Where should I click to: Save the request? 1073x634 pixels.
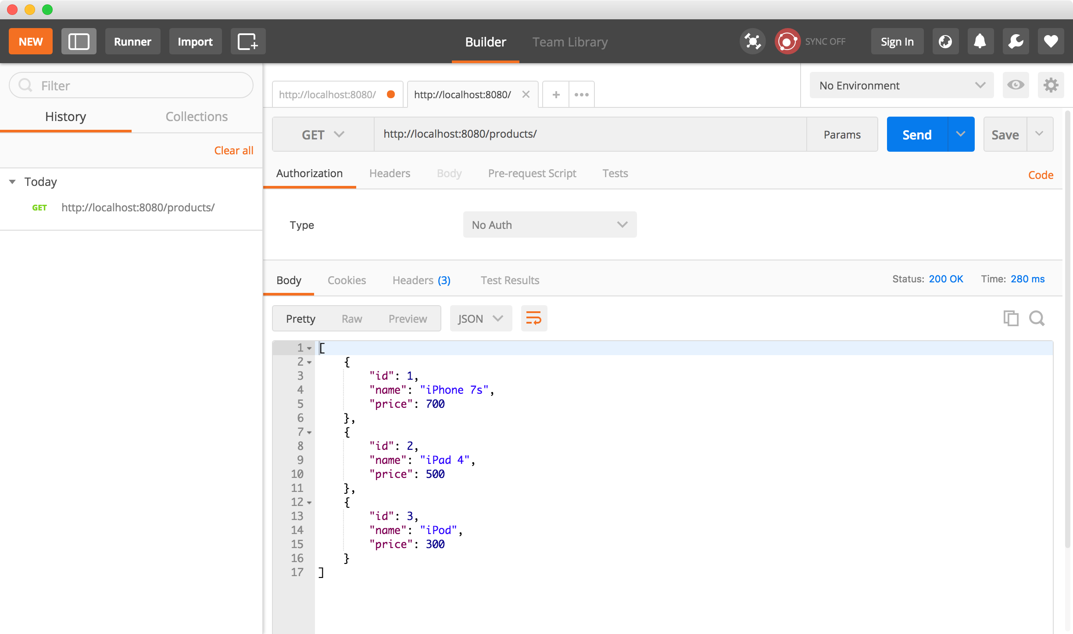(1005, 134)
